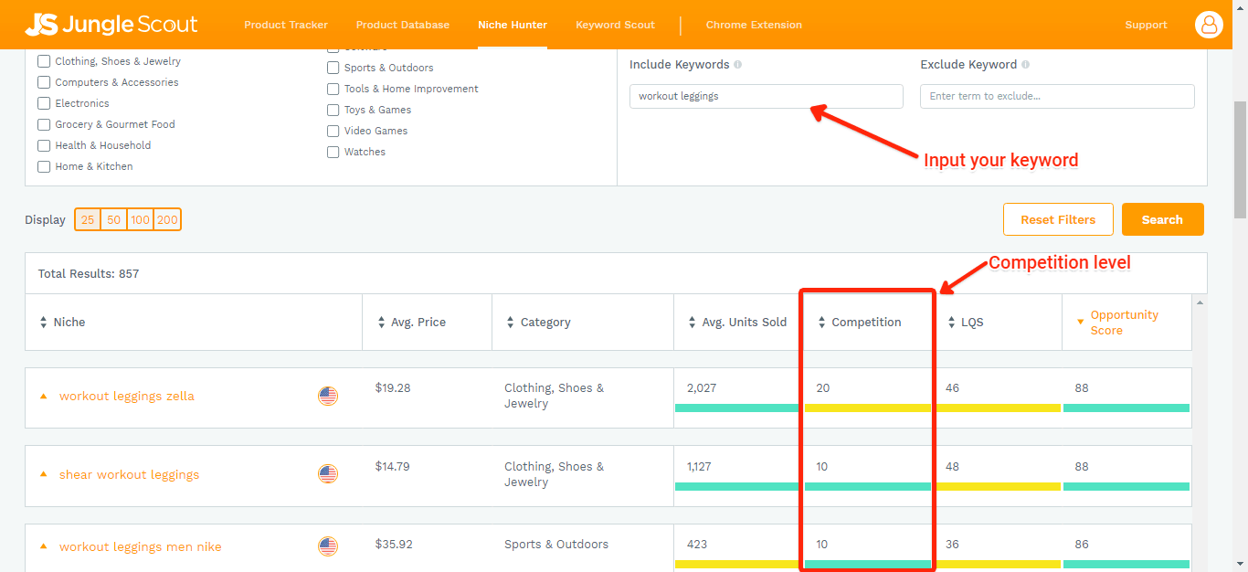Screen dimensions: 1248x572
Task: Click the Include Keywords input field
Action: tap(766, 96)
